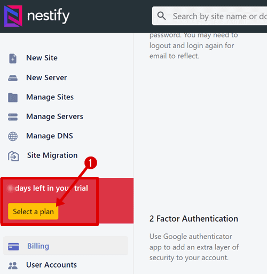Focus the site name search field

[x=209, y=16]
